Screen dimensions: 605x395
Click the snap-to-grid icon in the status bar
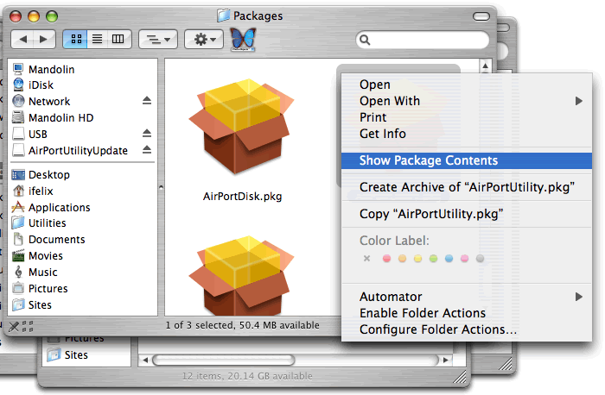point(28,327)
